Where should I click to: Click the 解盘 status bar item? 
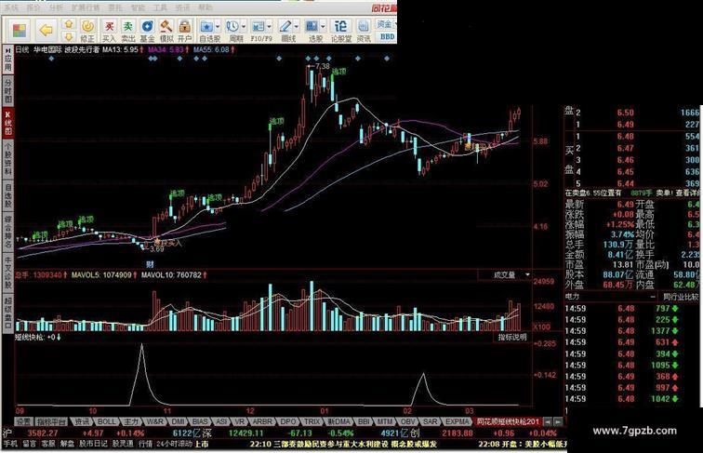(67, 444)
